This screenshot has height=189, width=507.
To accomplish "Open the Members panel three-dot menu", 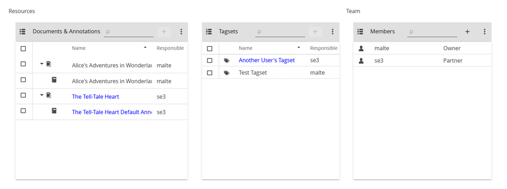I will (x=484, y=32).
